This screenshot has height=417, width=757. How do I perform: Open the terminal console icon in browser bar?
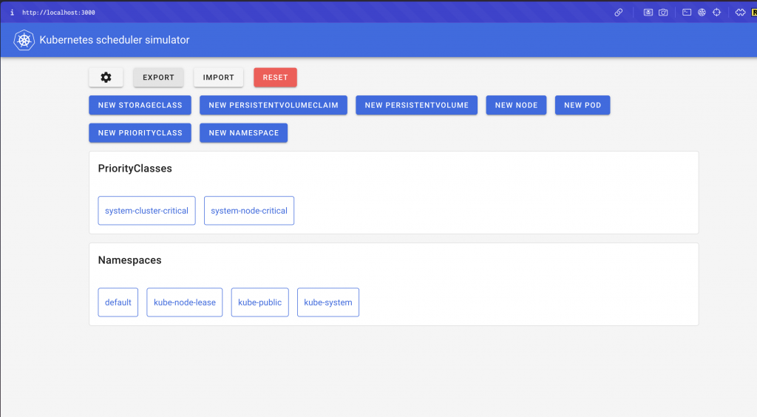[687, 13]
